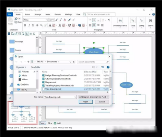The image size is (162, 137).
Task: Click the page thumbnail preview
Action: (22, 113)
